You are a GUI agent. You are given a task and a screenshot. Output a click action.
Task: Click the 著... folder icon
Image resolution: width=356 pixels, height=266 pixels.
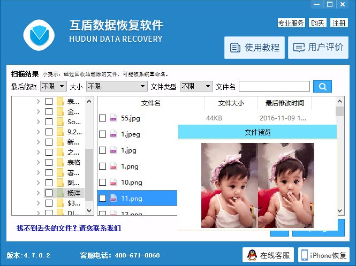[60, 173]
